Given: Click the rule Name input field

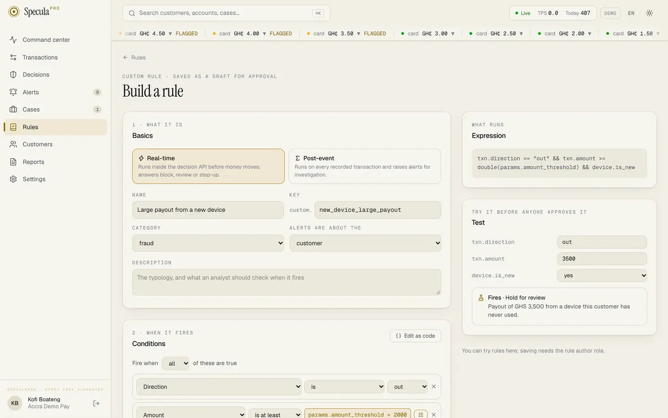Looking at the screenshot, I should tap(208, 210).
